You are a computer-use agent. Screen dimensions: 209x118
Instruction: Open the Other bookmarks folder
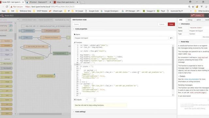click(x=202, y=11)
